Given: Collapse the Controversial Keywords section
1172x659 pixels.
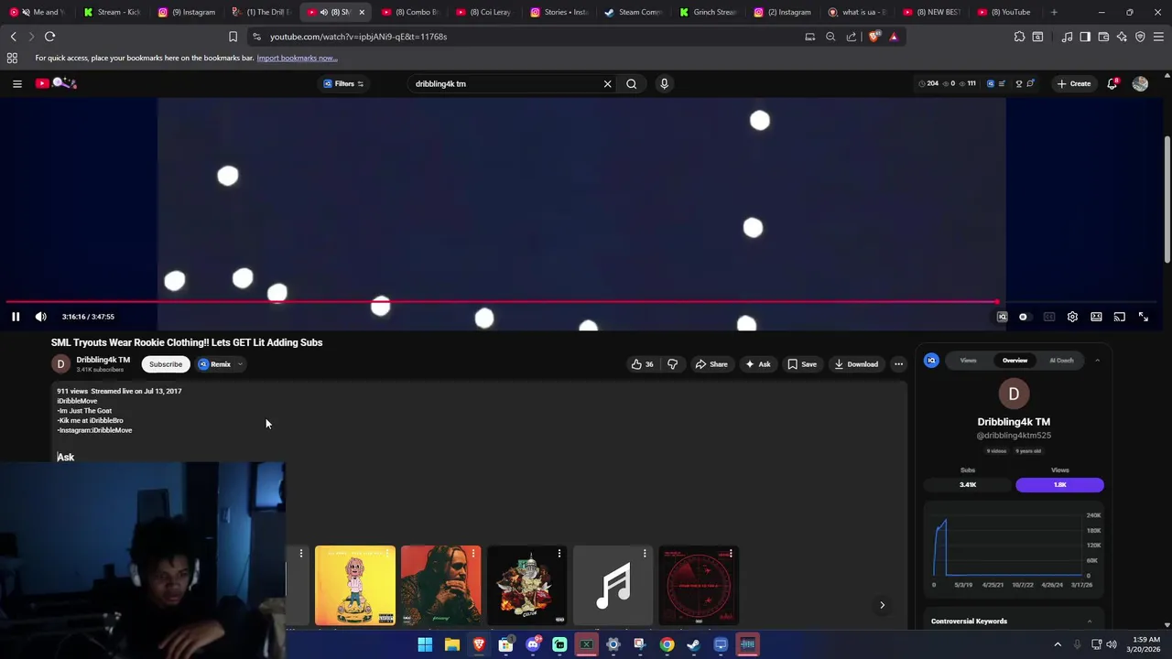Looking at the screenshot, I should tap(1089, 621).
